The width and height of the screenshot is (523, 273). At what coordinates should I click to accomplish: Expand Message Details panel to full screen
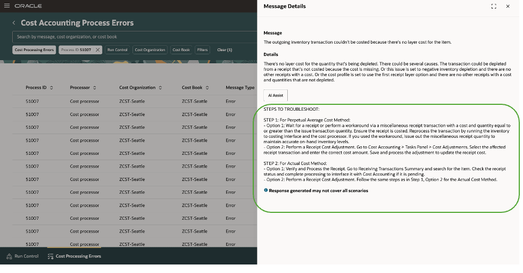[494, 6]
